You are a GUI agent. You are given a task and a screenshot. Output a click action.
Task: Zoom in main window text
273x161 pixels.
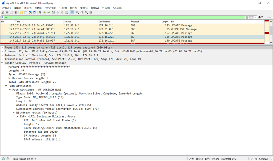(x=78, y=12)
